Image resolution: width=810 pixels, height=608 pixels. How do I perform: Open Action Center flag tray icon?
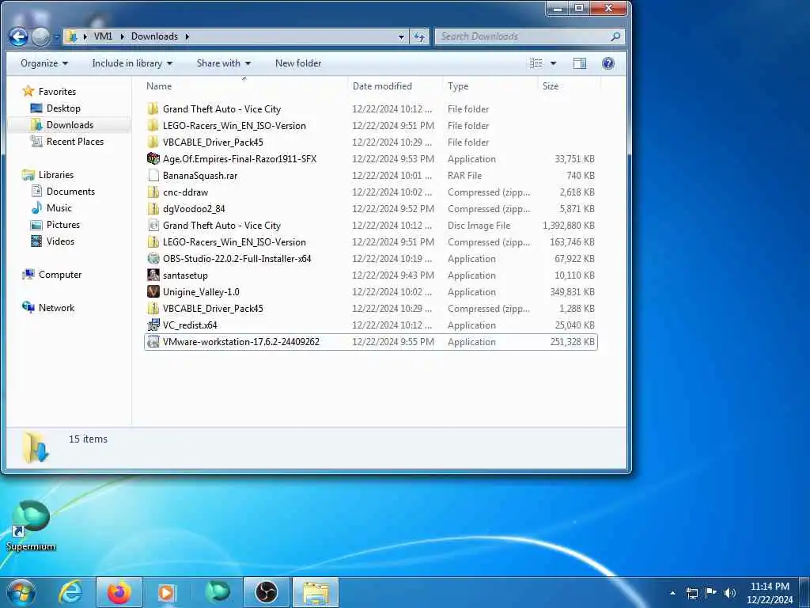click(x=711, y=593)
